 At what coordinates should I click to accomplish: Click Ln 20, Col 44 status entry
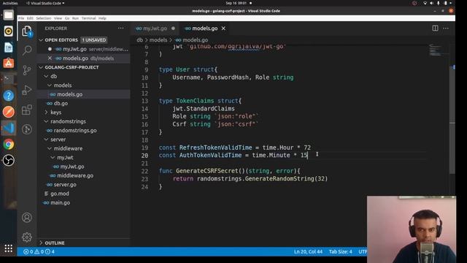click(308, 251)
